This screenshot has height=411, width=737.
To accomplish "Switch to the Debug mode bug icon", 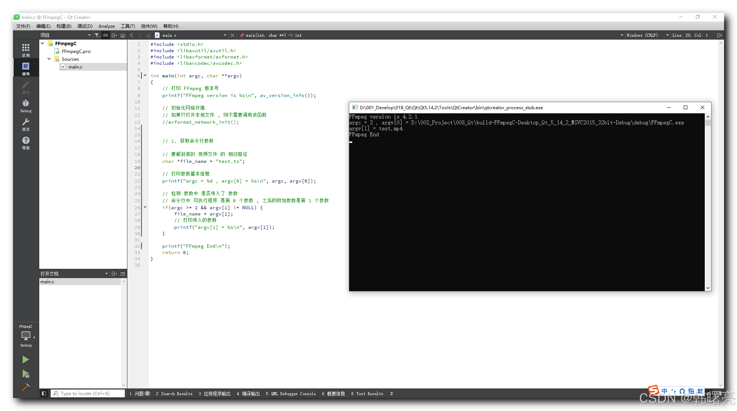I will tap(26, 106).
